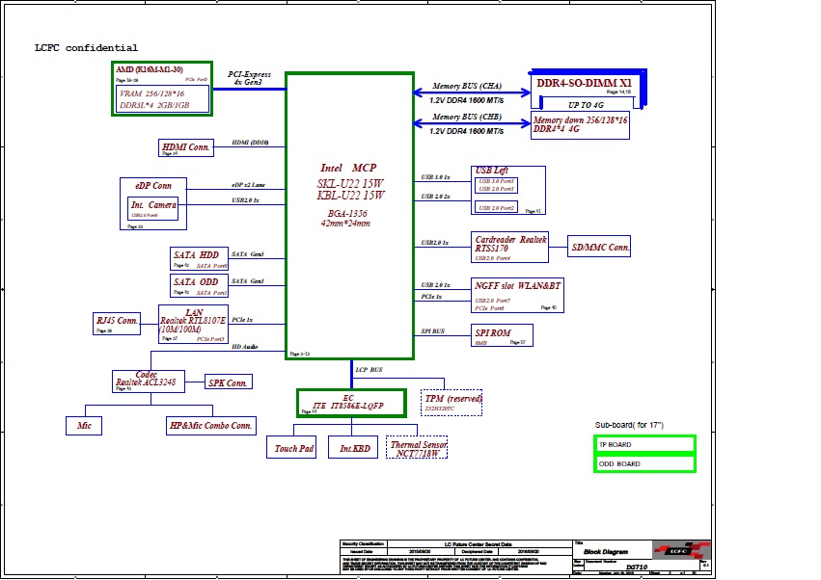Viewport: 821px width, 580px height.
Task: Click the Int.KBD block
Action: 353,448
